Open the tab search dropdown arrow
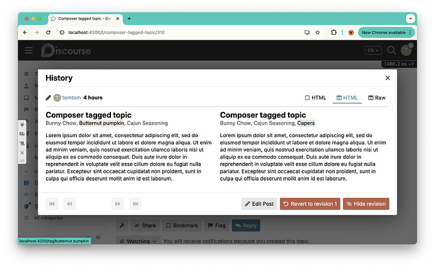The image size is (435, 268). [x=410, y=18]
